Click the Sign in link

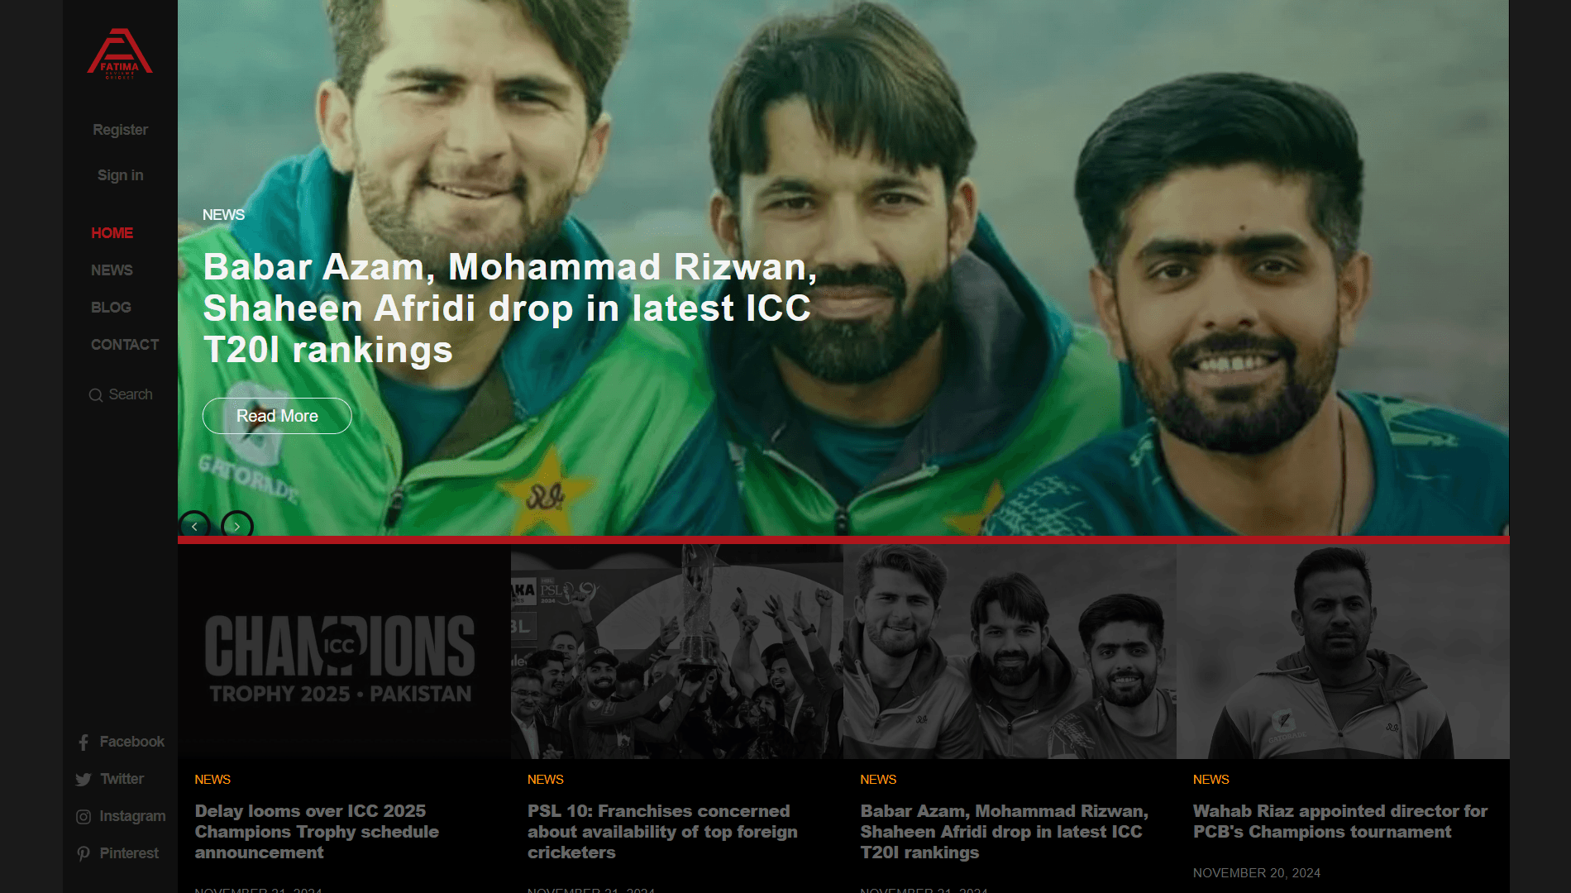click(120, 175)
